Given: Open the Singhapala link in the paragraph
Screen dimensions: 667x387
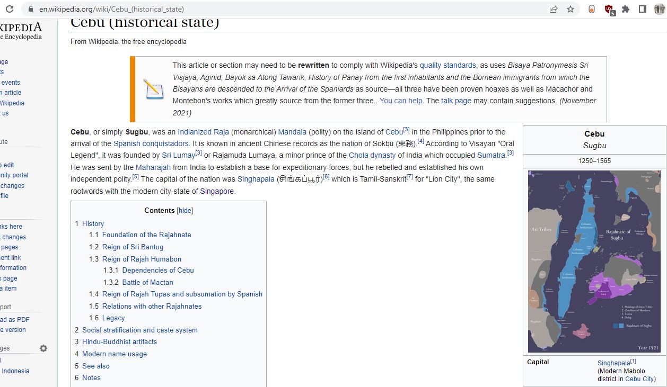Looking at the screenshot, I should click(x=256, y=179).
